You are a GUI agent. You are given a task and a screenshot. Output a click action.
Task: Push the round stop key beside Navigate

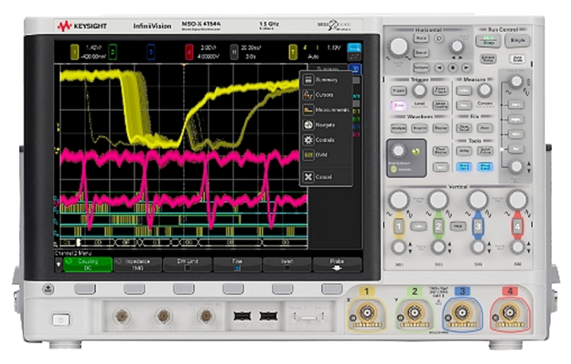(452, 67)
